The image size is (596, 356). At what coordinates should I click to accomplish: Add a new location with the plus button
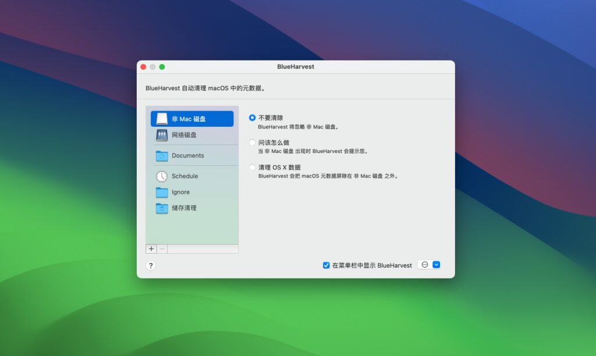[x=151, y=248]
